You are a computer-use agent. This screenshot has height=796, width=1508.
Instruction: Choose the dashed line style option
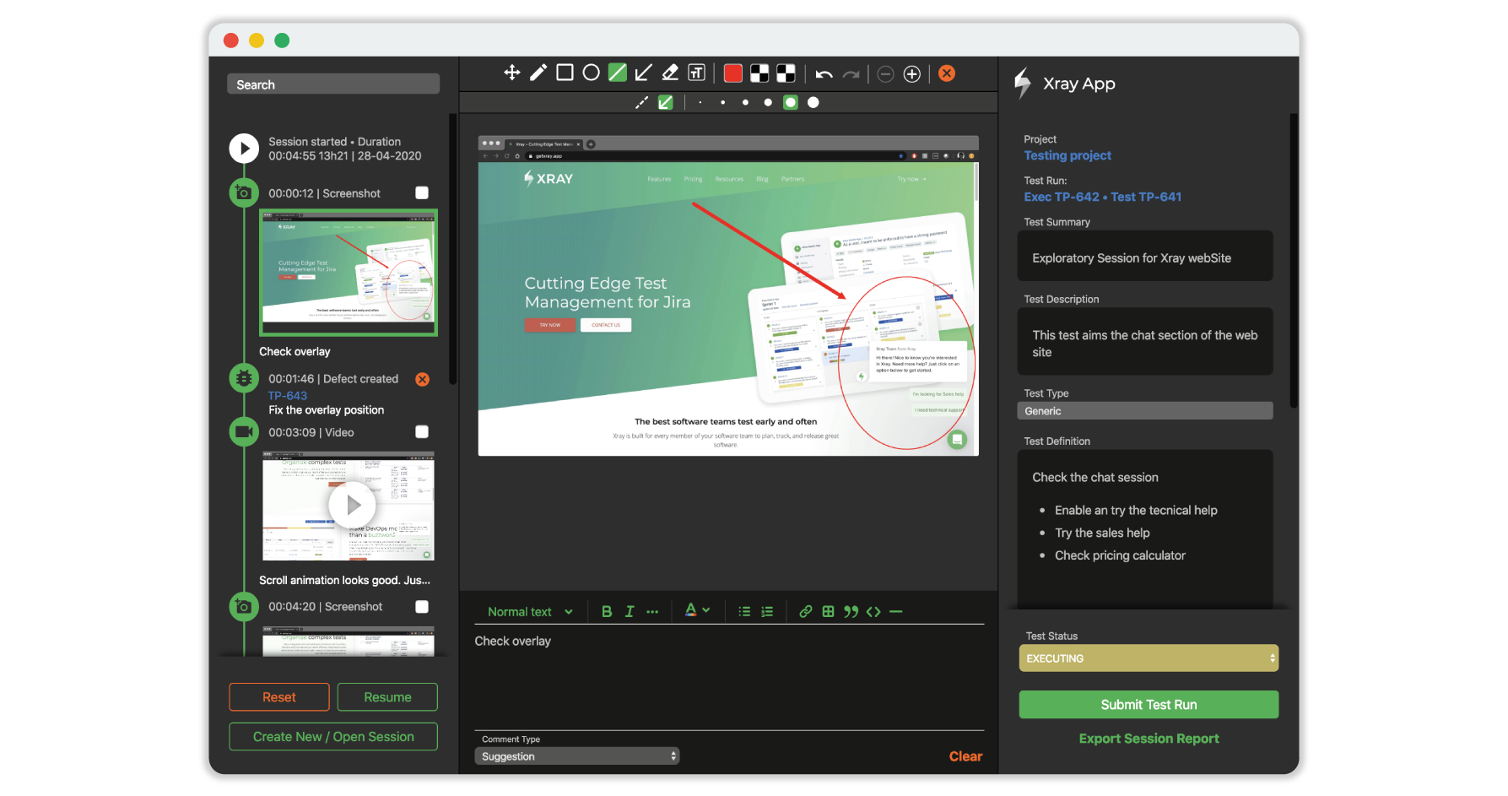click(641, 102)
